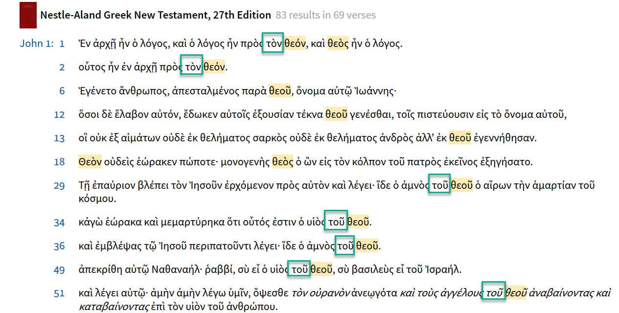The width and height of the screenshot is (619, 313).
Task: Click highlighted θεοῦ in verse 36
Action: click(367, 246)
